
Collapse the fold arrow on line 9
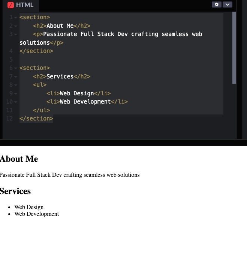coord(16,94)
